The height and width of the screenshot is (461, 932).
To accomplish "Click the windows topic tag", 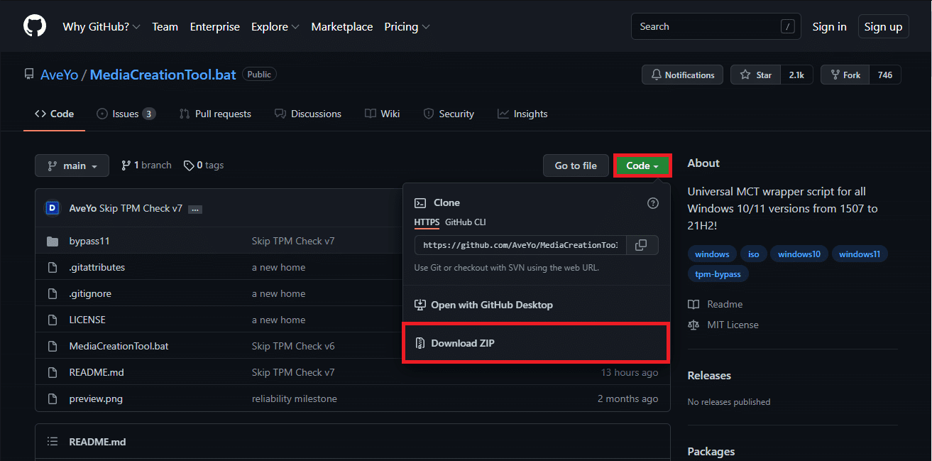I will click(712, 254).
